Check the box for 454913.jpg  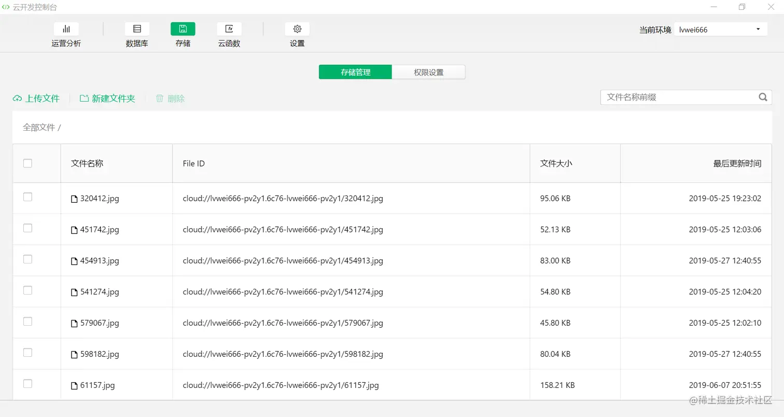[x=27, y=259]
